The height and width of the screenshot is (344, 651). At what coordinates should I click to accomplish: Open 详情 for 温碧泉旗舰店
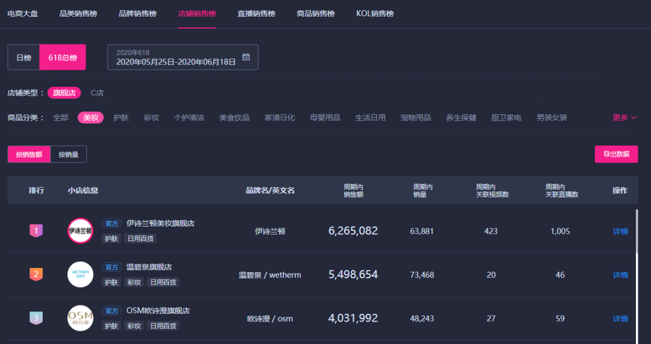620,275
